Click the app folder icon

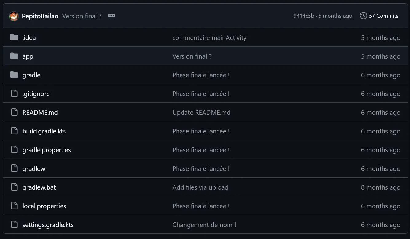(14, 56)
